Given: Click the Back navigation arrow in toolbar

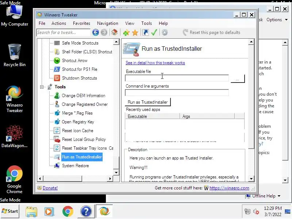Looking at the screenshot, I should click(x=96, y=32).
